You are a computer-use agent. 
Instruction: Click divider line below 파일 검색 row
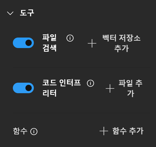[x=82, y=68]
